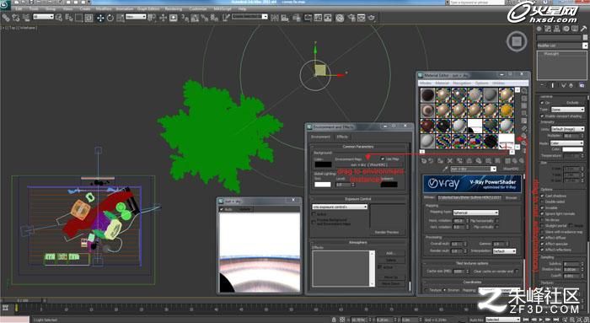Open the Modifiers menu
590x323 pixels.
click(104, 8)
